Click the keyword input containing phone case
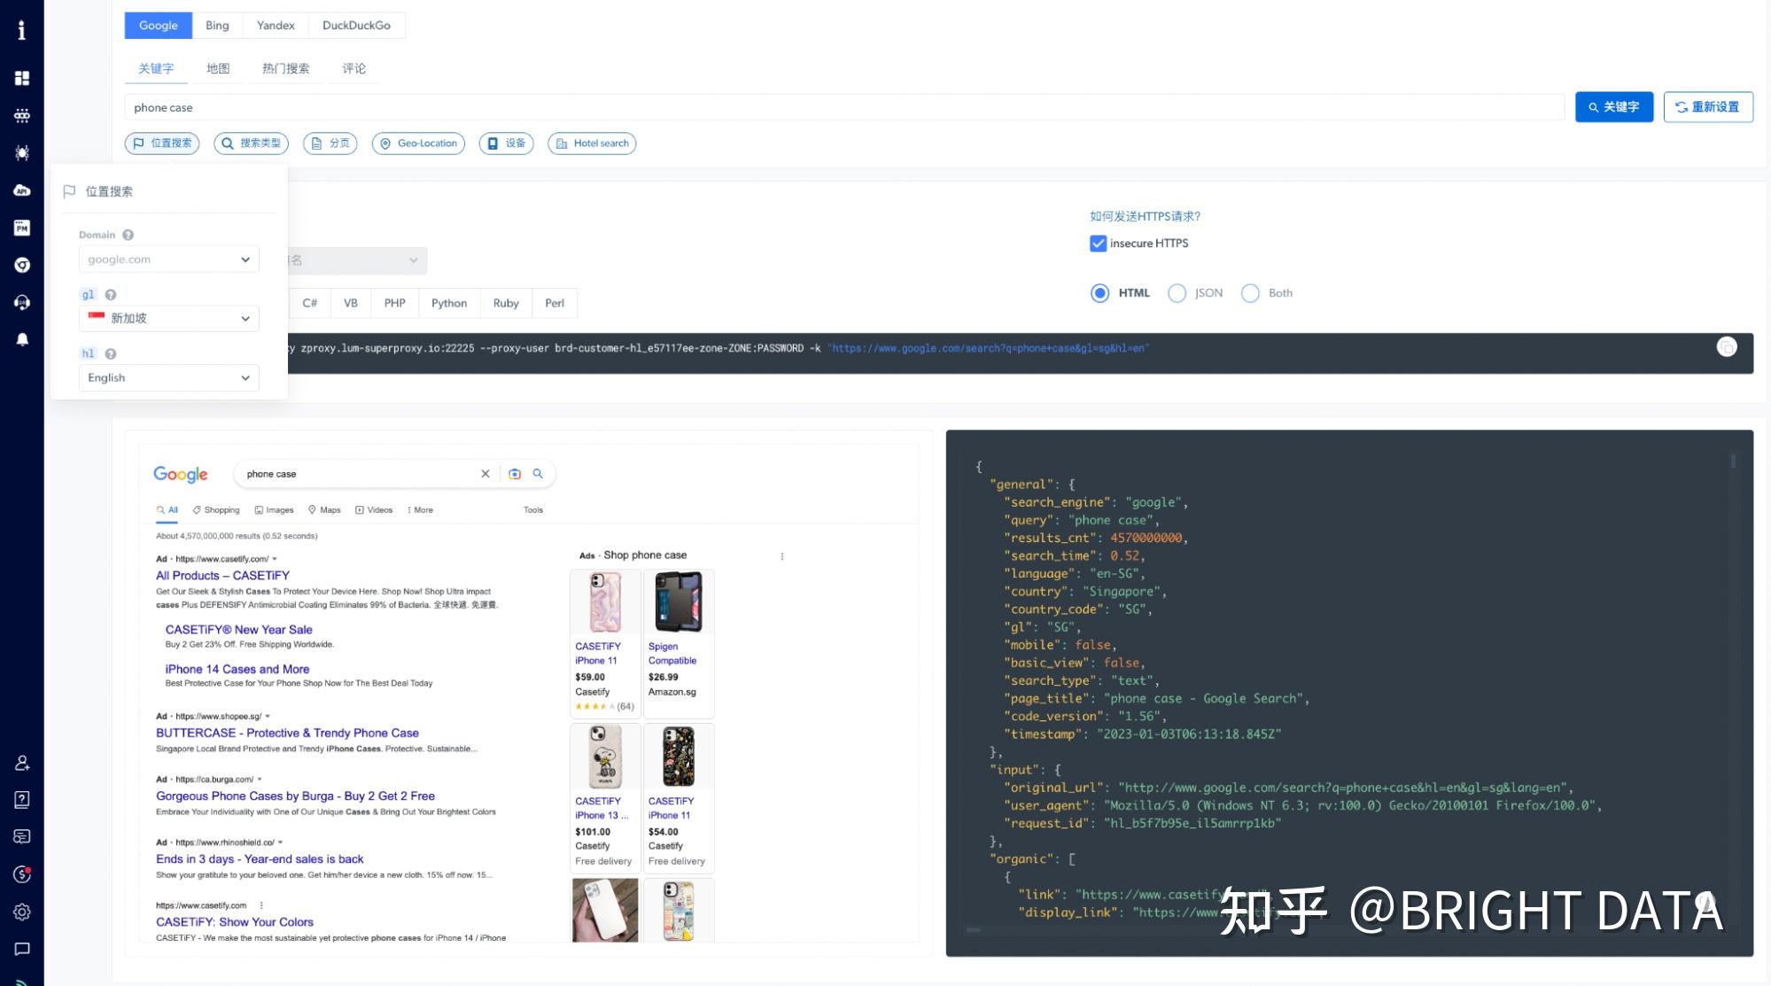 (843, 108)
